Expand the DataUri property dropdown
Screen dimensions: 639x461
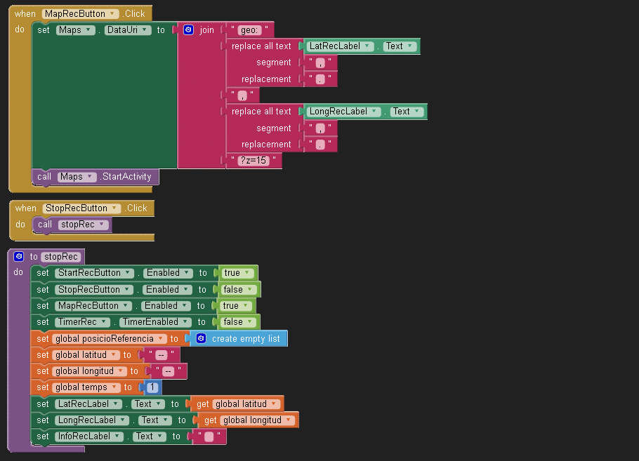(146, 30)
